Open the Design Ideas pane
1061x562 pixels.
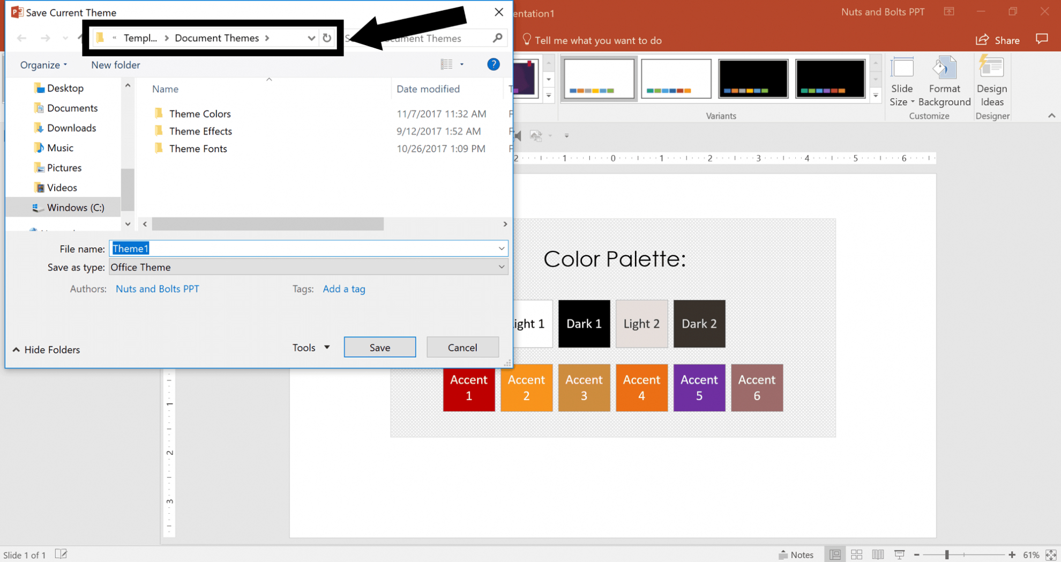pos(992,83)
